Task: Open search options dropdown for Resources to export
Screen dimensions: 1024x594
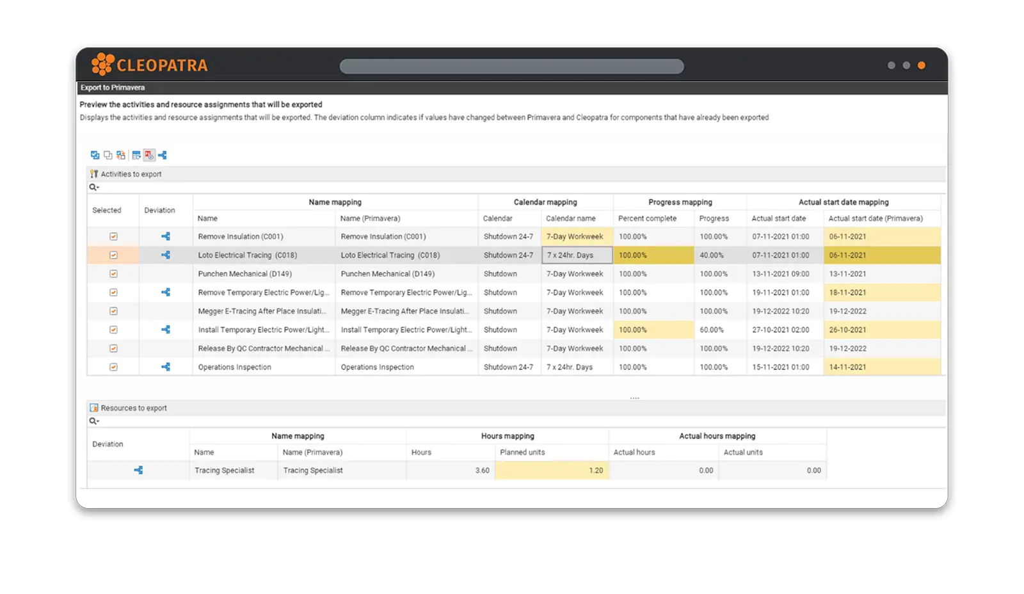Action: coord(94,421)
